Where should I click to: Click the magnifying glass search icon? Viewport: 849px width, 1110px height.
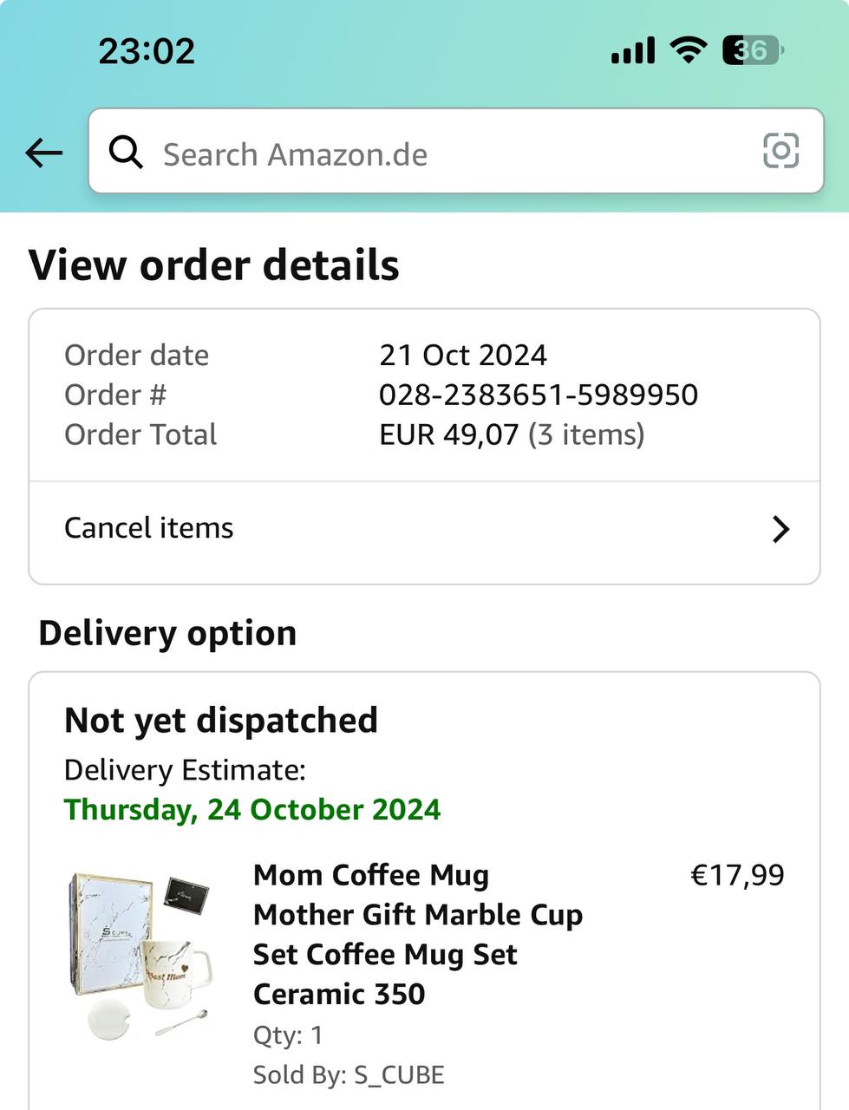pyautogui.click(x=126, y=153)
